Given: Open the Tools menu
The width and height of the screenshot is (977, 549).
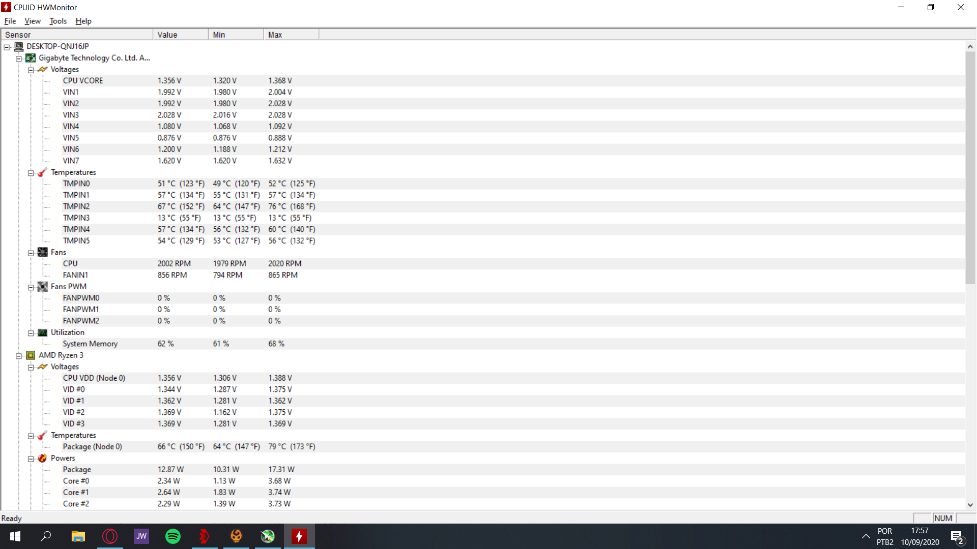Looking at the screenshot, I should (58, 21).
